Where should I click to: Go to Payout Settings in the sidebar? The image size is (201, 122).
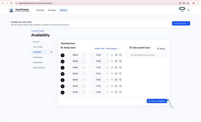tap(39, 68)
